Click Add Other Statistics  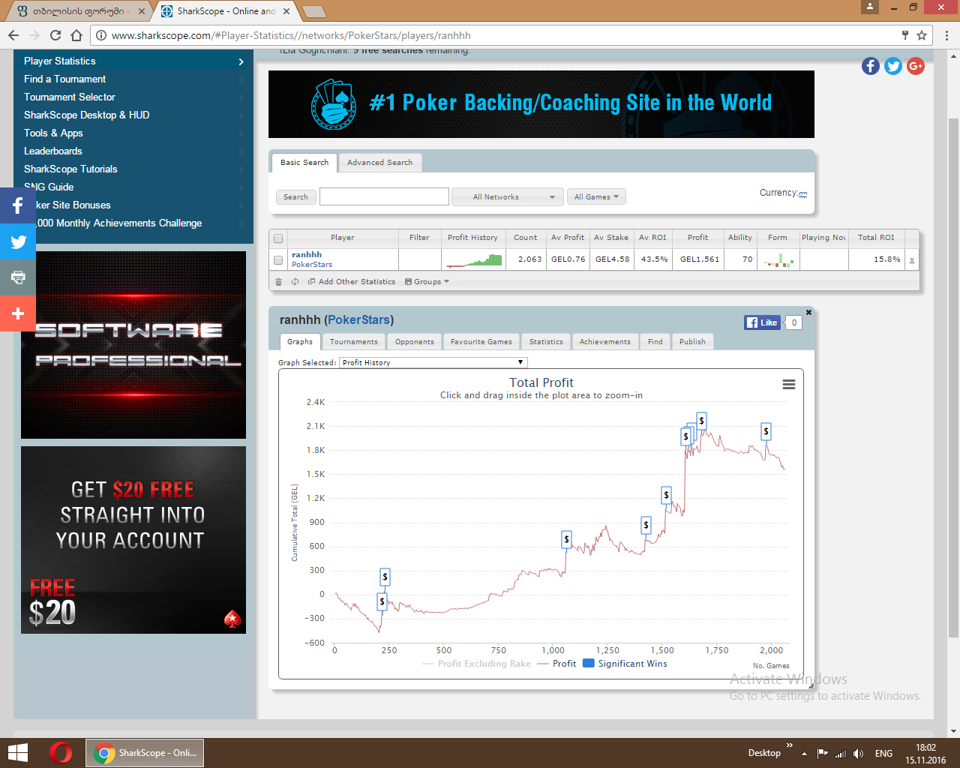352,282
